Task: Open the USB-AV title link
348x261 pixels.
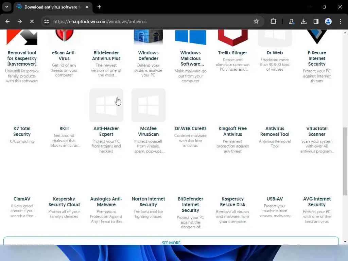Action: coord(275,199)
